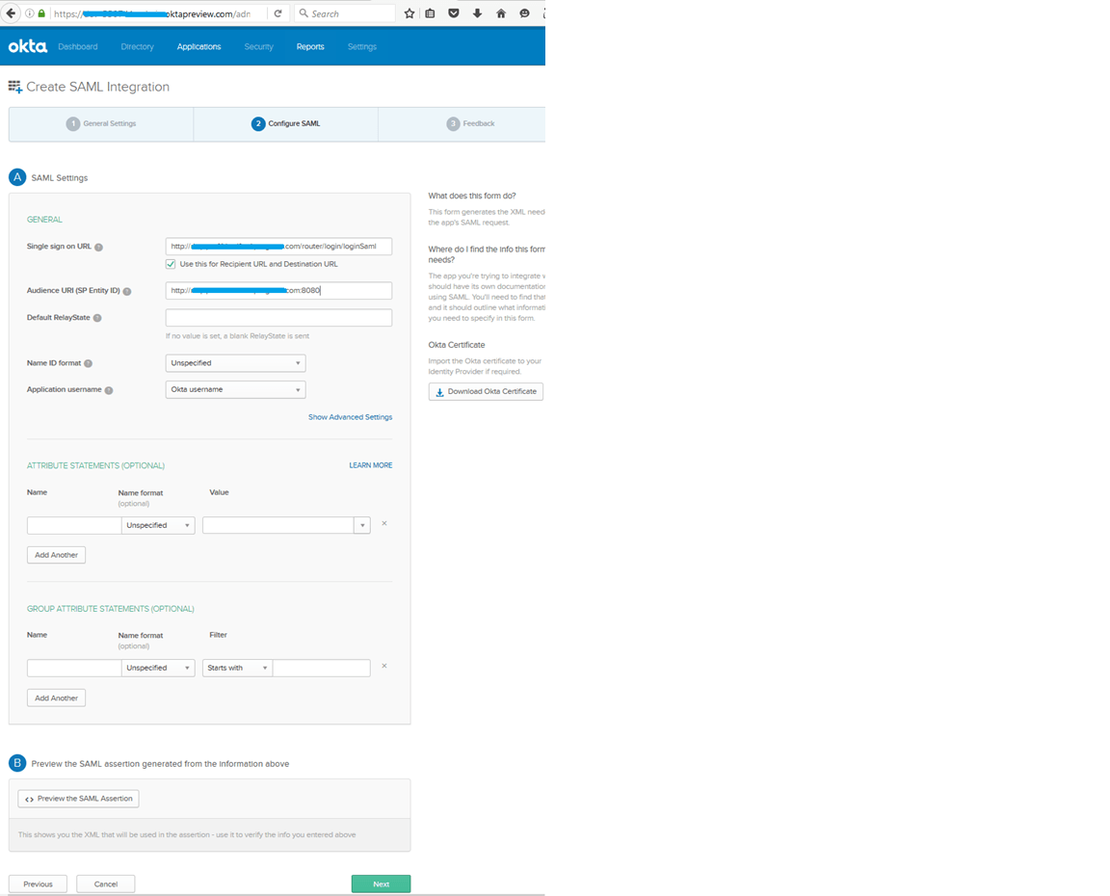The width and height of the screenshot is (1110, 896).
Task: Click the browser Search box
Action: click(345, 13)
